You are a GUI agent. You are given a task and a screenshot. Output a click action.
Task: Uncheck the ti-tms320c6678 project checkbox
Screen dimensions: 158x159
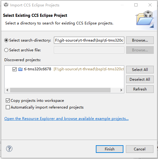coord(14,69)
